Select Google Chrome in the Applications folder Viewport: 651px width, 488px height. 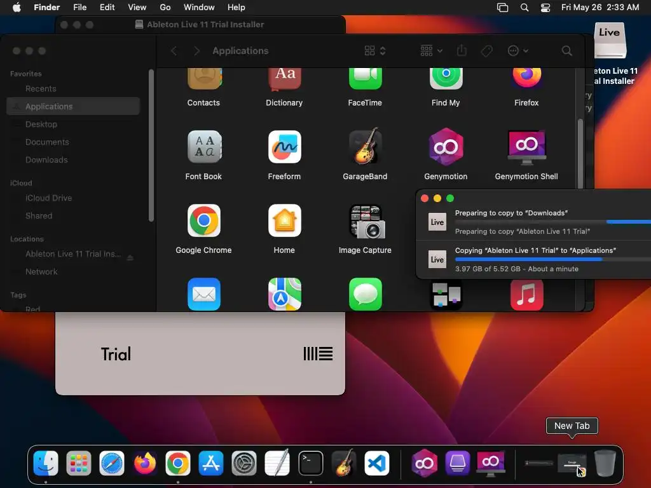point(204,220)
